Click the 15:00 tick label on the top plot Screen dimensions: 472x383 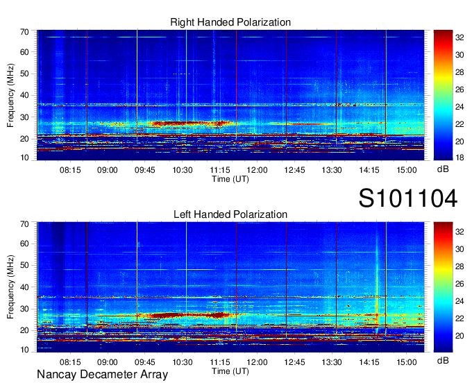click(x=407, y=170)
